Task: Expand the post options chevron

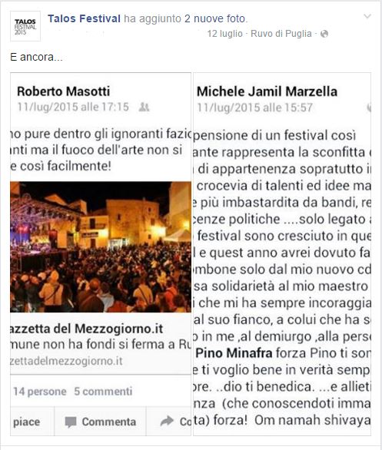Action: click(x=367, y=16)
